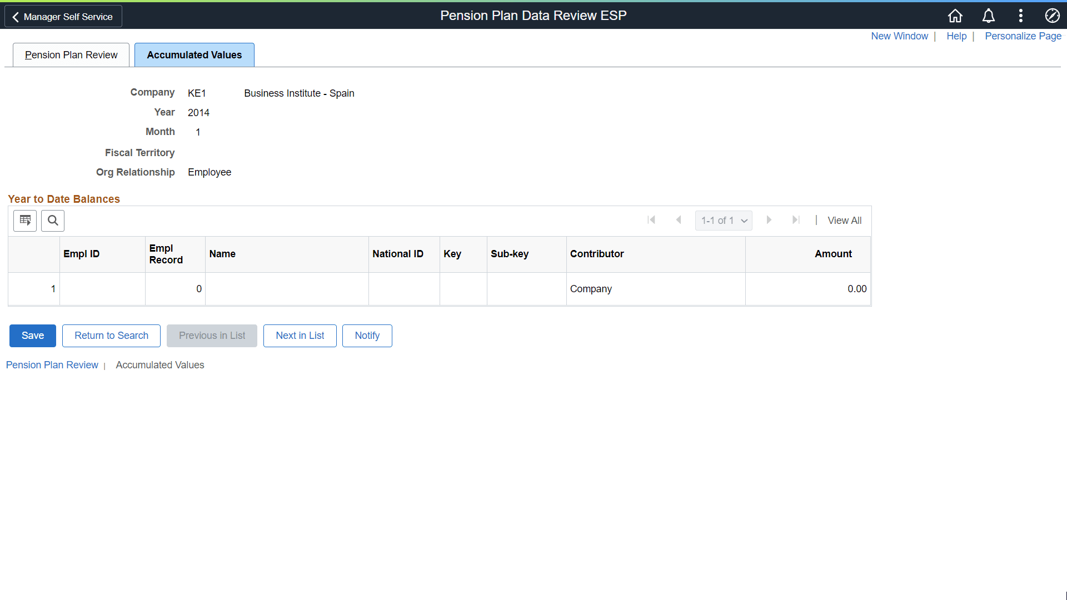Select the Accumulated Values tab
This screenshot has height=600, width=1067.
tap(194, 55)
